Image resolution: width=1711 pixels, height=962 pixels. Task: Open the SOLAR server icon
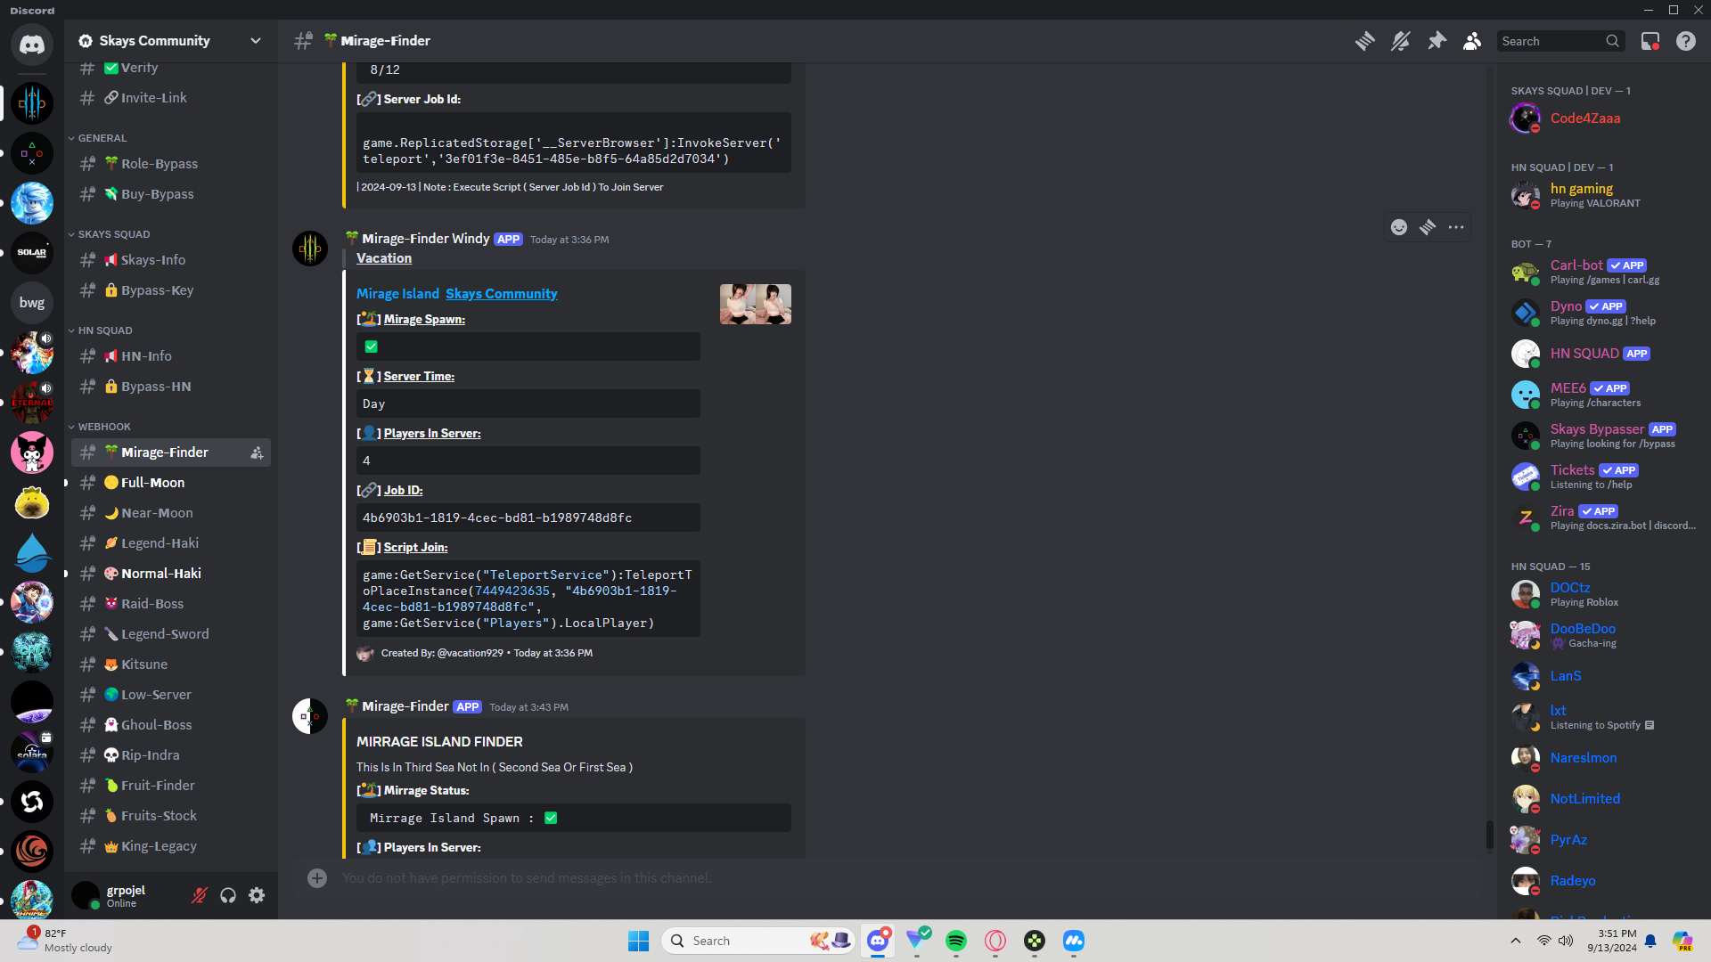pyautogui.click(x=32, y=253)
